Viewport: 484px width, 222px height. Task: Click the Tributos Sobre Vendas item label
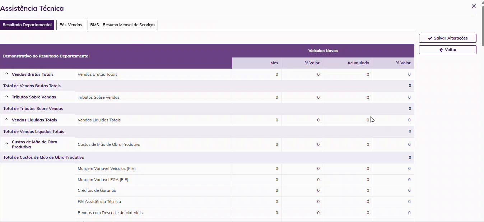coord(98,97)
